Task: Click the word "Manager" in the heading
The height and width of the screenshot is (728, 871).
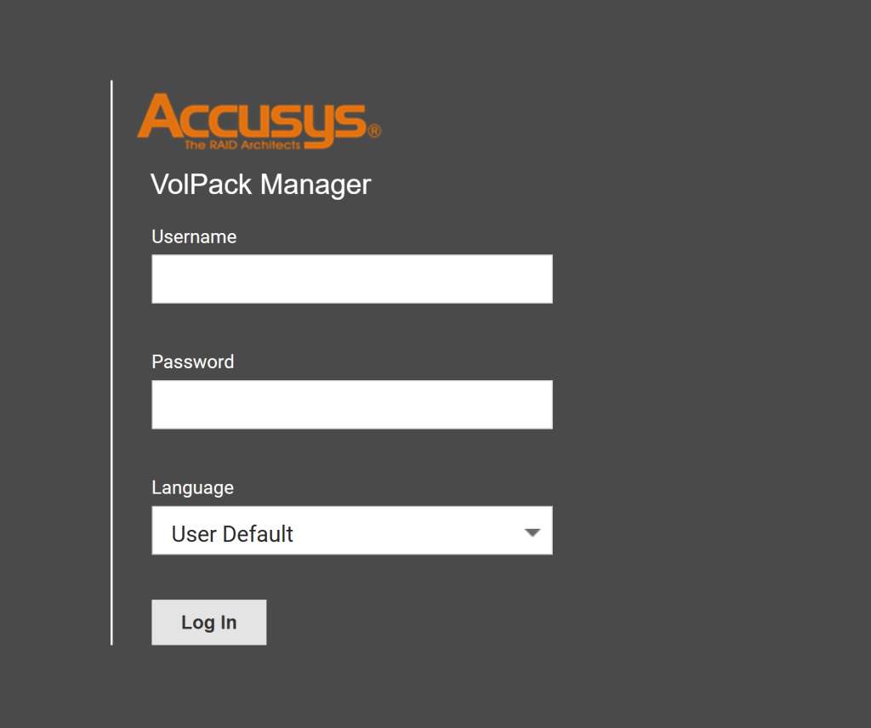Action: (316, 185)
